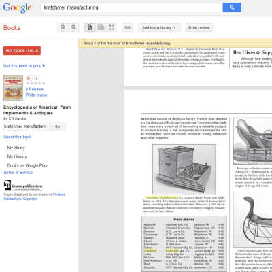The image size is (272, 272).
Task: Click sidebar 'Write review' link
Action: coord(37,95)
